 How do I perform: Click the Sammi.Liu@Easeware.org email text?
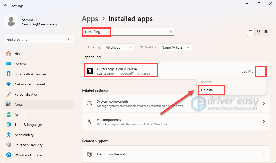[x=39, y=24]
